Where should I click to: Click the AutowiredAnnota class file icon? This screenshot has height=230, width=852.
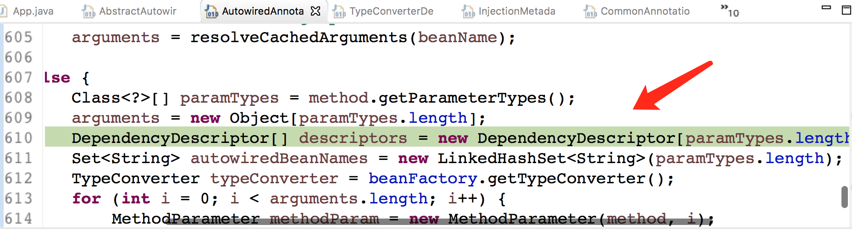[x=211, y=11]
